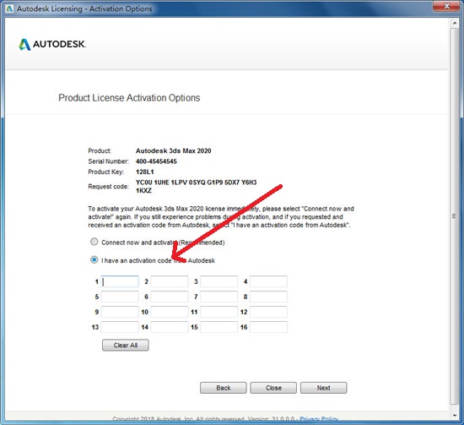
Task: Close the Autodesk Licensing window
Action: coord(446,6)
